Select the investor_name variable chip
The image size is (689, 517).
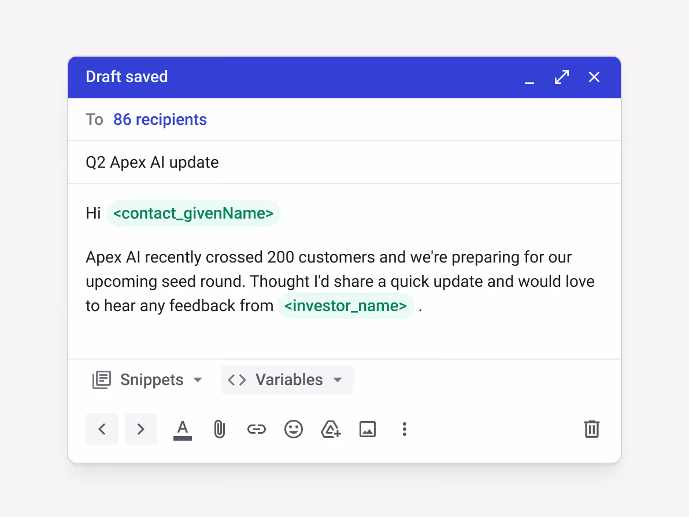coord(346,305)
